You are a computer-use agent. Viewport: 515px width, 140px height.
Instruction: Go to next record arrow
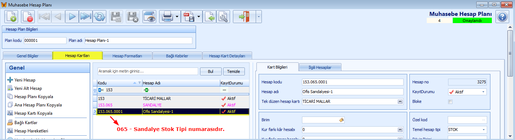72,17
